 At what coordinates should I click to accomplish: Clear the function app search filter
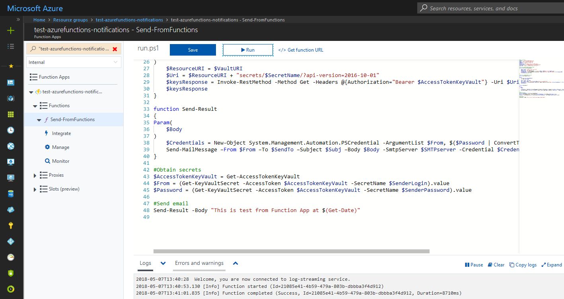pos(115,49)
